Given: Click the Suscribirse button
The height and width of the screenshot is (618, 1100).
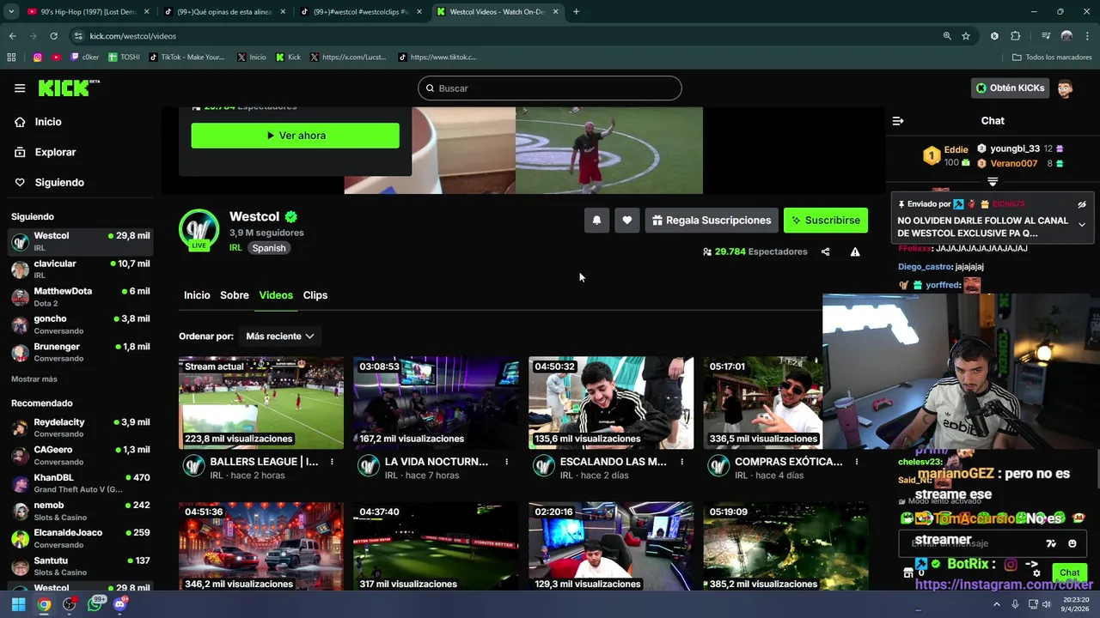Looking at the screenshot, I should 826,221.
